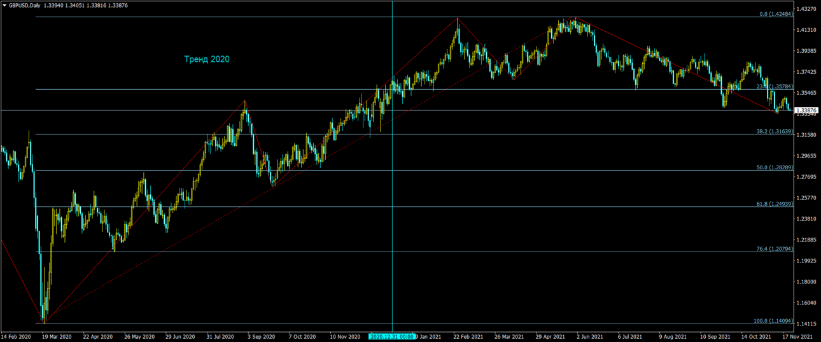Click the 1.23810 price on the scale
Image resolution: width=821 pixels, height=342 pixels.
(807, 219)
